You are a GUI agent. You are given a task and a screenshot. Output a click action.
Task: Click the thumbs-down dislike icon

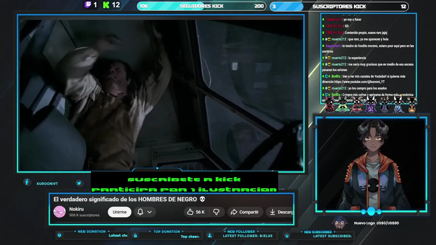click(x=216, y=212)
